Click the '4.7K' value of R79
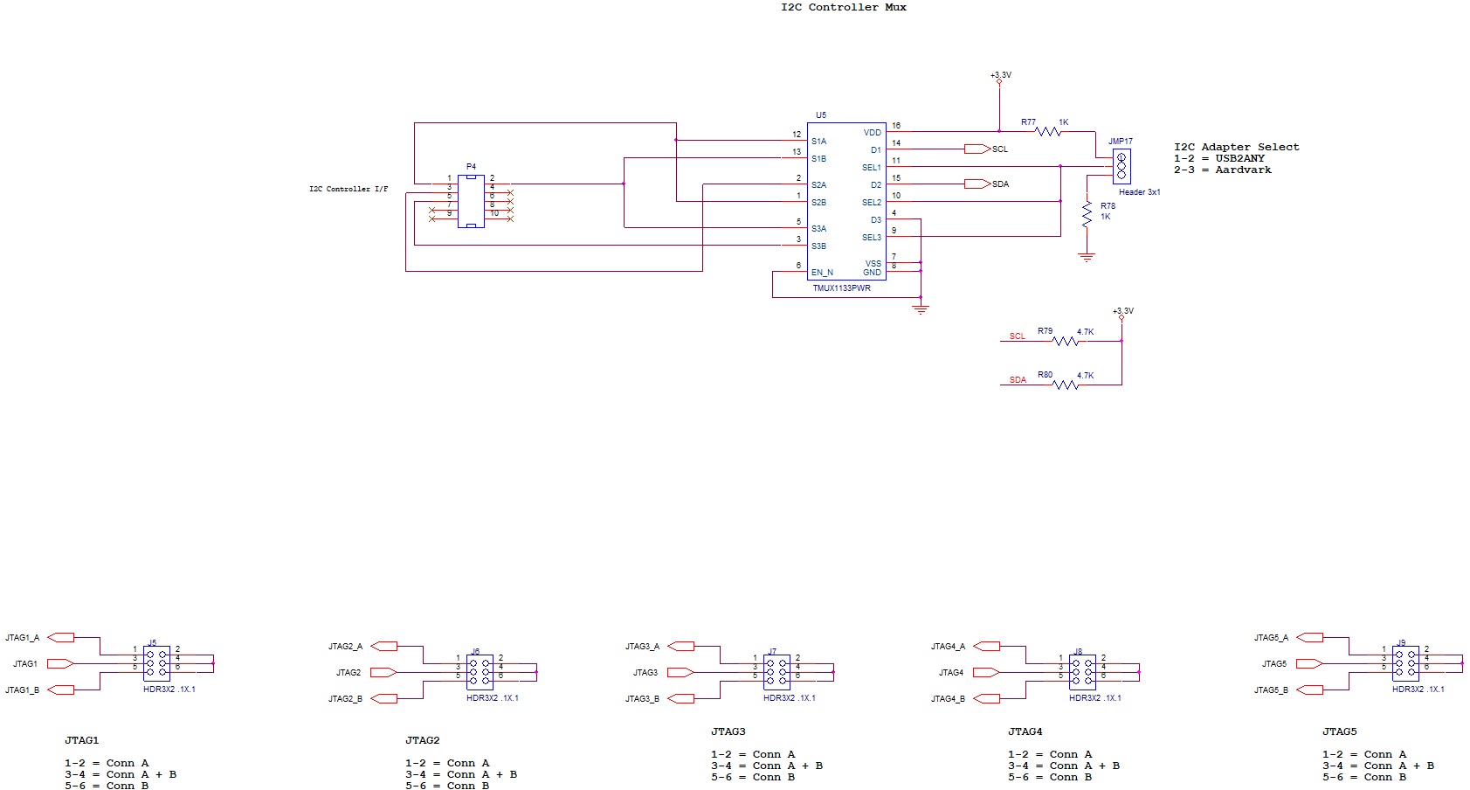The height and width of the screenshot is (790, 1470). pyautogui.click(x=1085, y=332)
